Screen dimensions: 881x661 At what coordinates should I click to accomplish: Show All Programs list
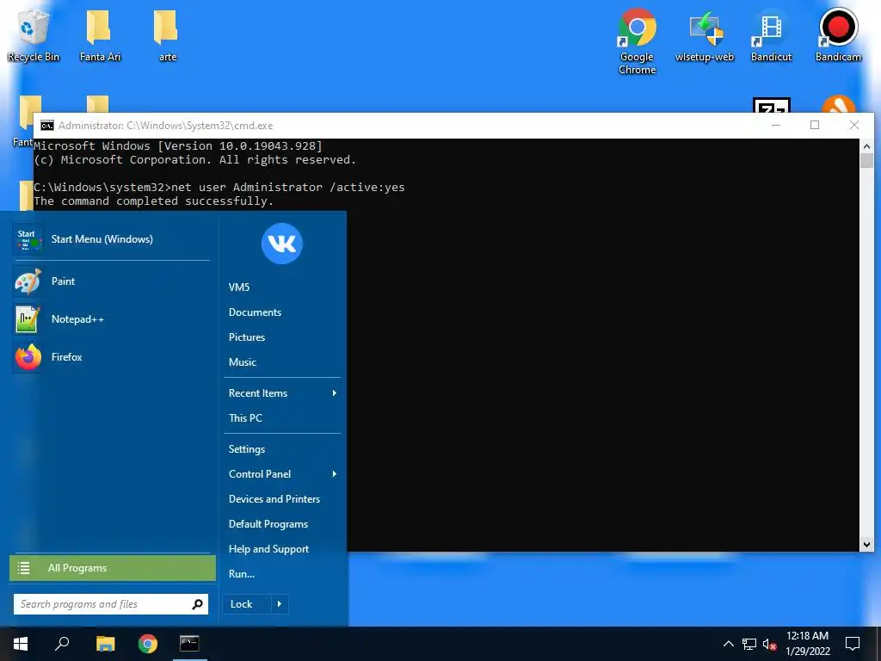(113, 568)
